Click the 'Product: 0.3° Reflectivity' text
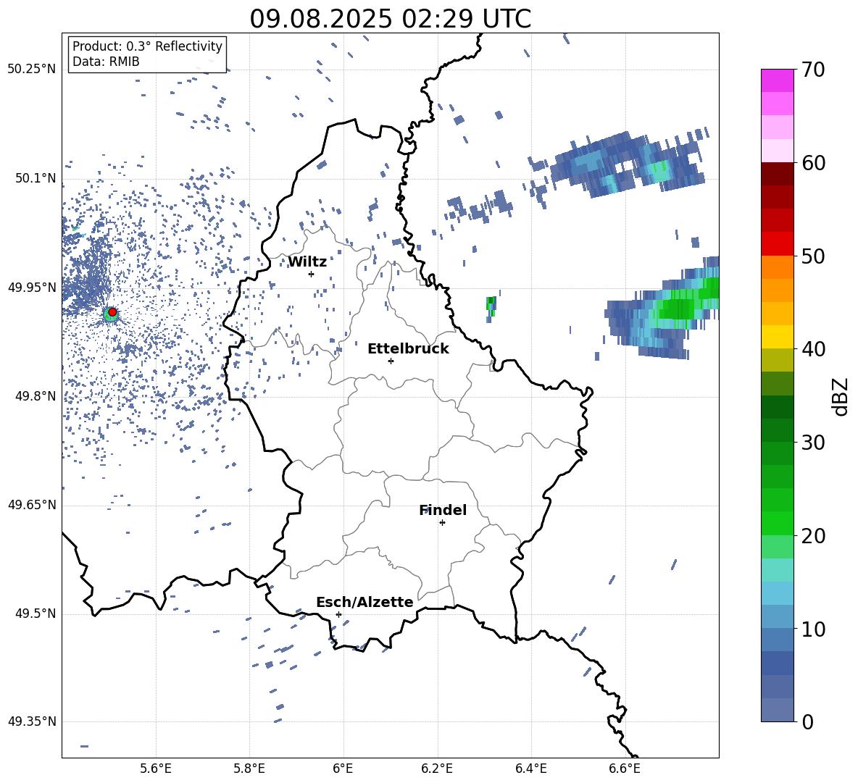The height and width of the screenshot is (783, 858). 147,46
